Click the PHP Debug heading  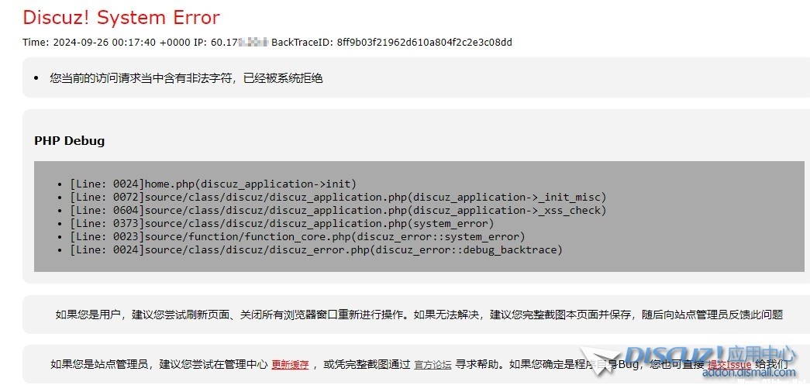tap(69, 140)
